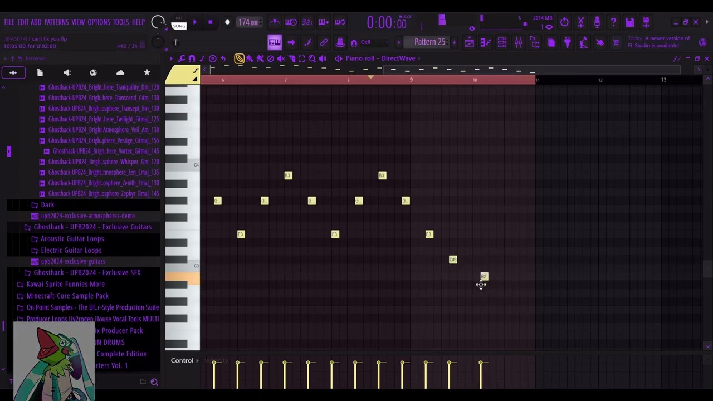The image size is (713, 401).
Task: Choose the Select marquee tool in piano roll
Action: click(301, 58)
